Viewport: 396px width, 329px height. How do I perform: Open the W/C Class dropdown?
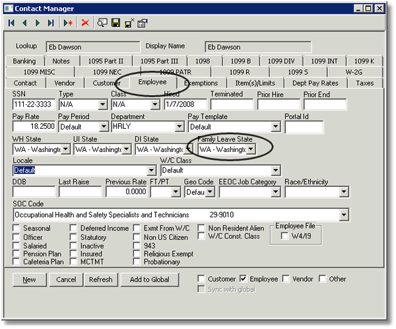tap(275, 170)
